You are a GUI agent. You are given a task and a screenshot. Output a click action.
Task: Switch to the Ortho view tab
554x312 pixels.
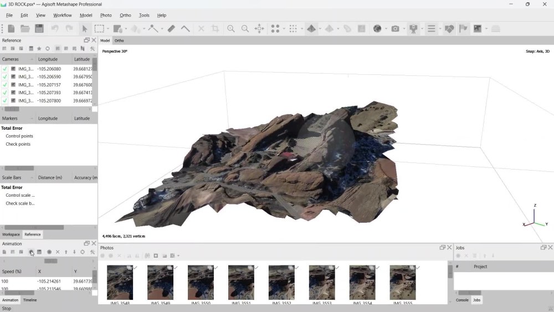[x=119, y=40]
